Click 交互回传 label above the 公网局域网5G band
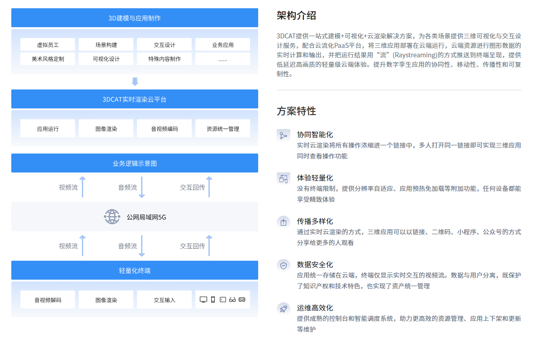The height and width of the screenshot is (338, 534). click(193, 187)
